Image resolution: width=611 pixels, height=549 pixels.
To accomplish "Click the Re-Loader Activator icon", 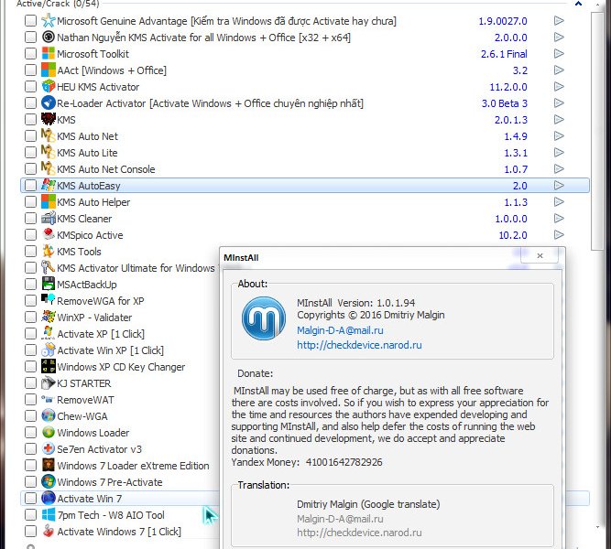I will (x=49, y=102).
